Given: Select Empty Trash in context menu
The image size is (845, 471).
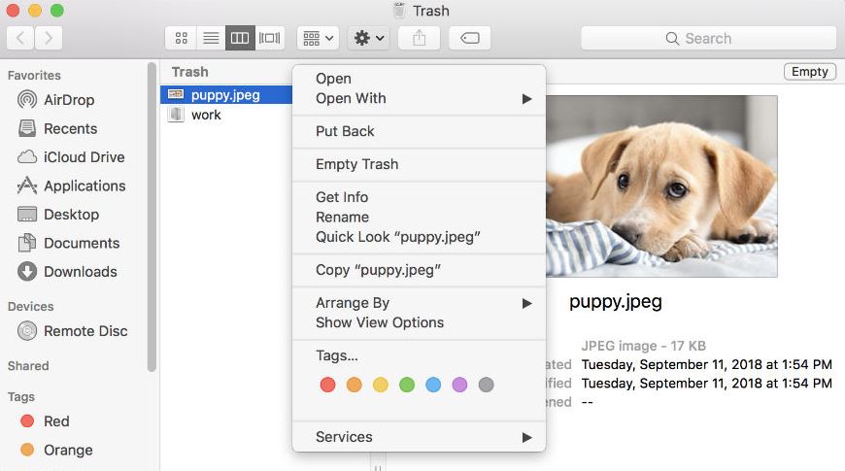Looking at the screenshot, I should point(356,164).
